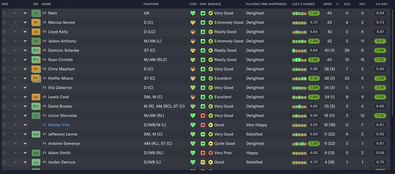Image resolution: width=395 pixels, height=174 pixels.
Task: Click Marcos Senesi's Rst rest icon
Action: 36,22
